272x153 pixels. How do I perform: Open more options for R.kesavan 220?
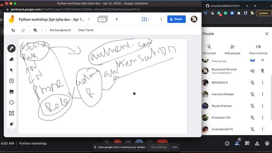click(x=263, y=118)
